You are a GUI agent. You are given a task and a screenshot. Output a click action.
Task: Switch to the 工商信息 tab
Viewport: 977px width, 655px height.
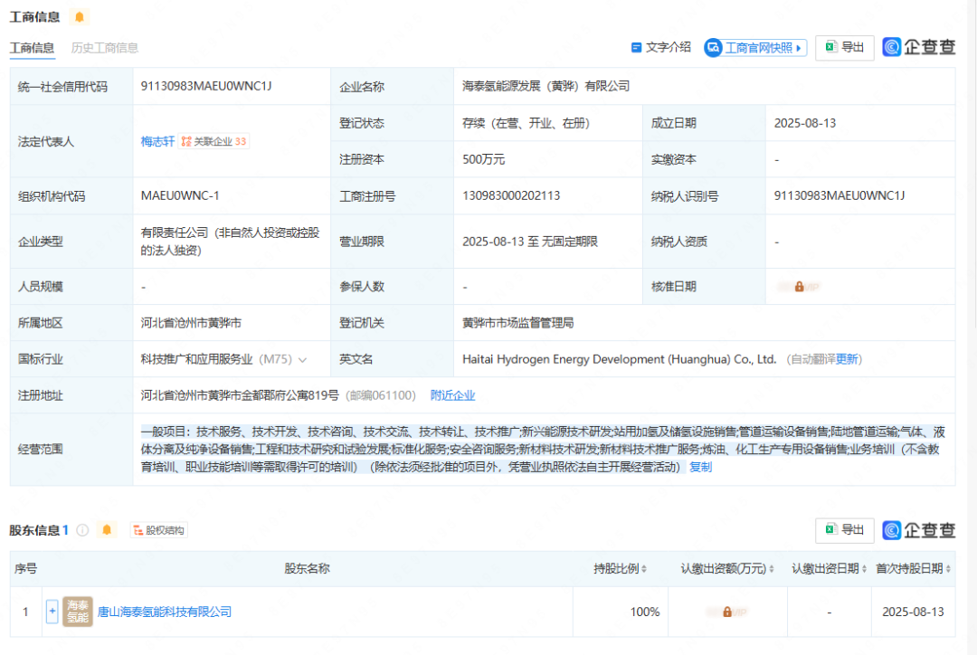click(32, 48)
